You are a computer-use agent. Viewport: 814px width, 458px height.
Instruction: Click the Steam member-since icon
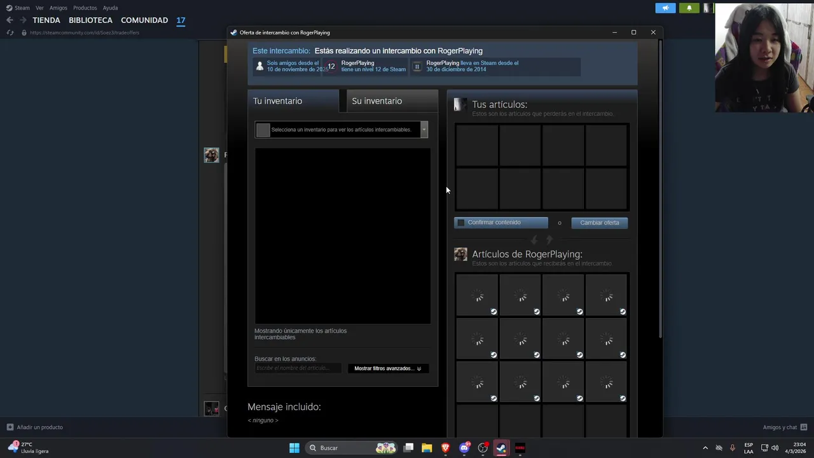click(x=417, y=66)
